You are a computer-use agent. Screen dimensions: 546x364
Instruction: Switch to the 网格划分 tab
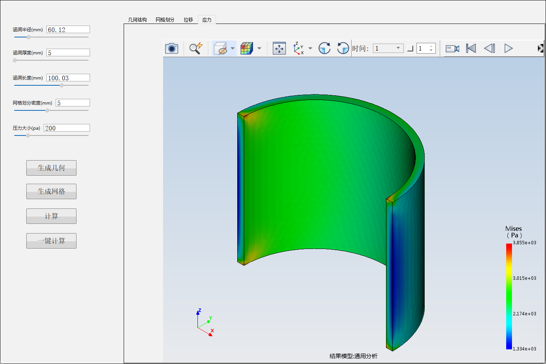[x=165, y=20]
